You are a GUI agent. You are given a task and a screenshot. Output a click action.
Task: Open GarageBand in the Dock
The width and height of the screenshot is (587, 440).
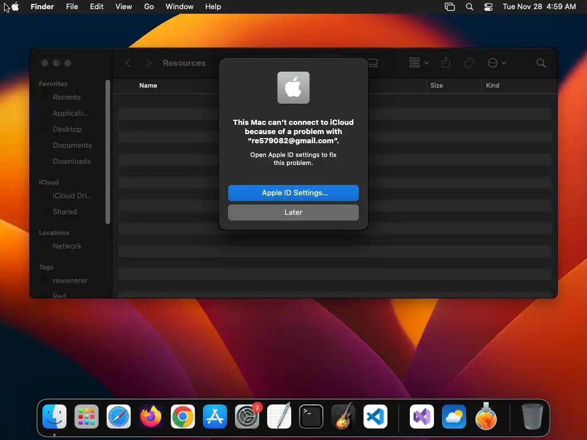[343, 417]
